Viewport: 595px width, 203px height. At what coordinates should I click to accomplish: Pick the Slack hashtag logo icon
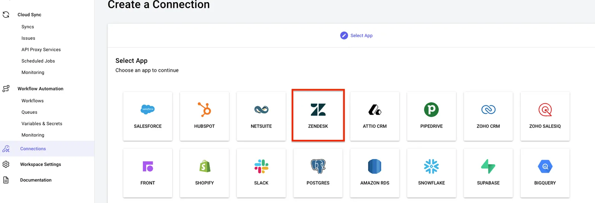click(x=261, y=166)
